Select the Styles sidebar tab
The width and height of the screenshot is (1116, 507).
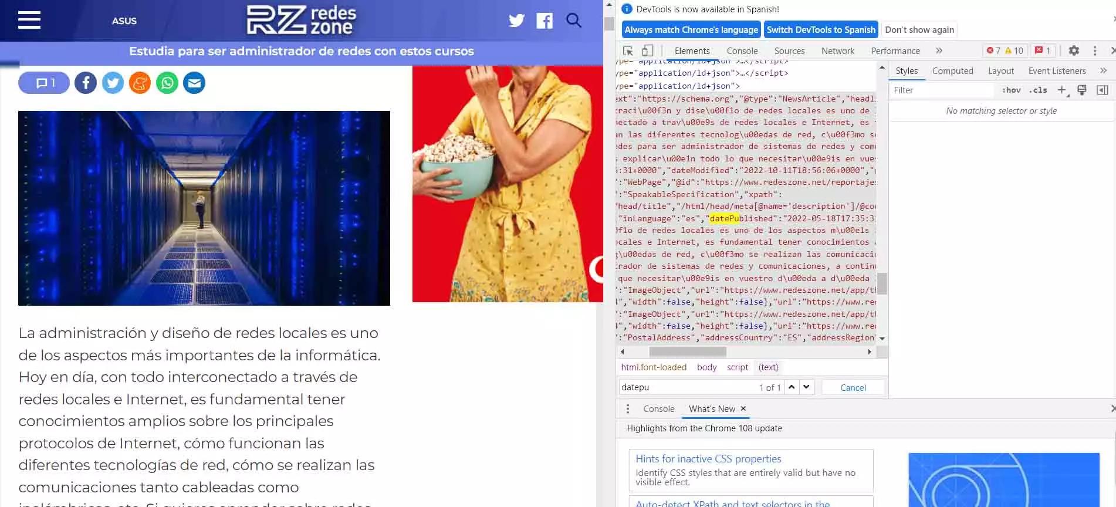(907, 70)
